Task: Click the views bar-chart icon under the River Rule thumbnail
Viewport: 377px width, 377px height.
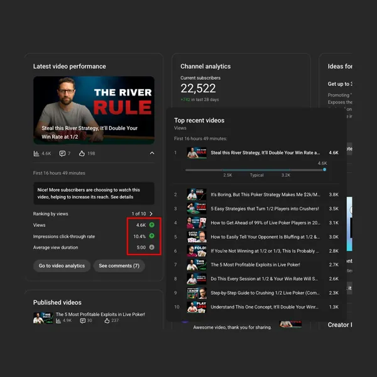Action: pyautogui.click(x=36, y=153)
